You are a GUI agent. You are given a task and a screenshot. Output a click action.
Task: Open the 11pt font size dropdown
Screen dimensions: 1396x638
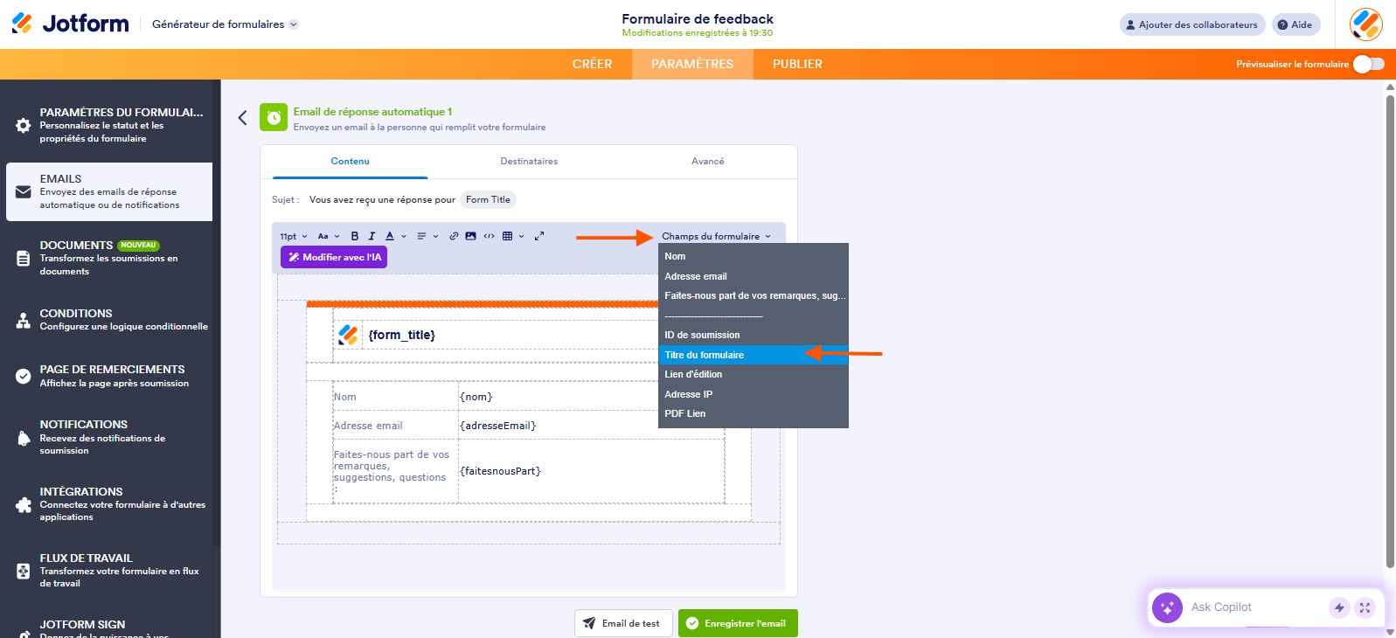click(293, 236)
